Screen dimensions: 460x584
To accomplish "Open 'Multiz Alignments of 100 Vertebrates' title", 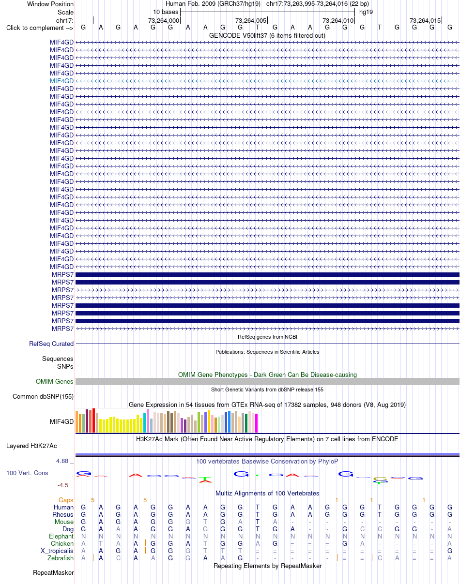I will (x=267, y=493).
